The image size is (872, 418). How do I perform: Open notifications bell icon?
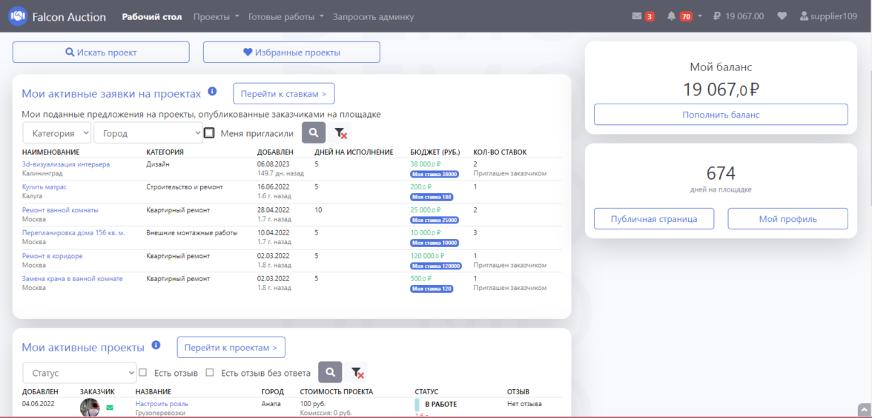[671, 16]
